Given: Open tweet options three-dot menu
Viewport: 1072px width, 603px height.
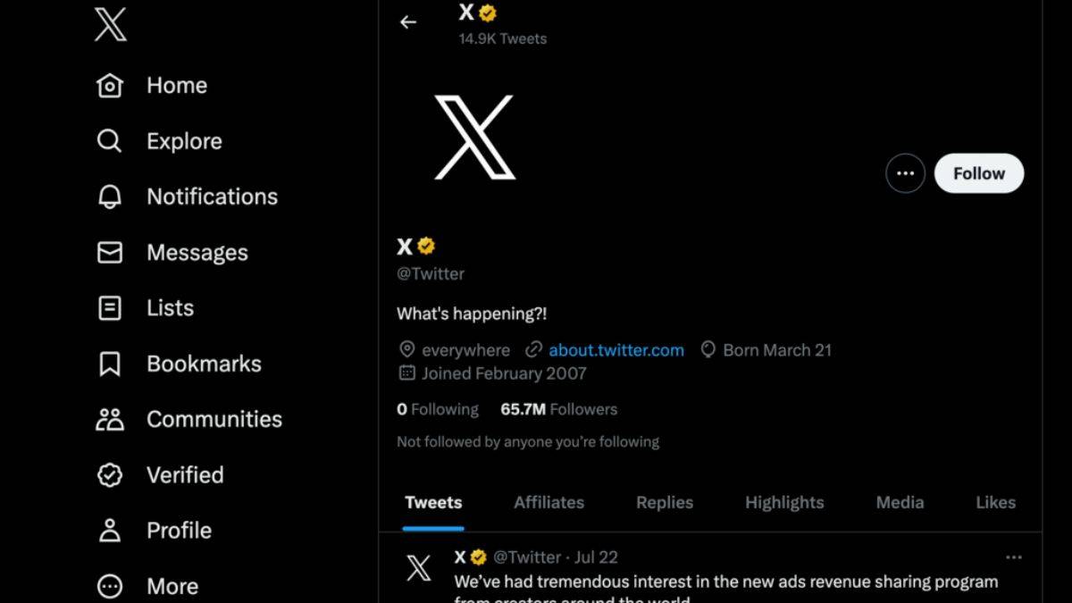Looking at the screenshot, I should click(1013, 557).
